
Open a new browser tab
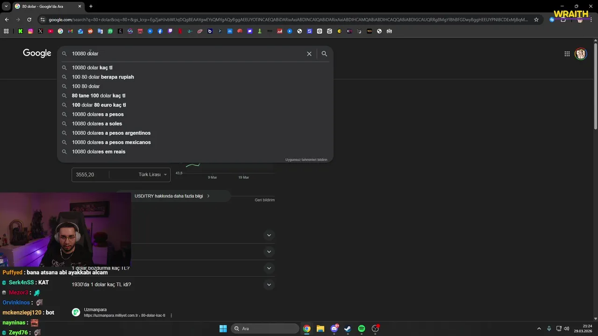point(91,6)
